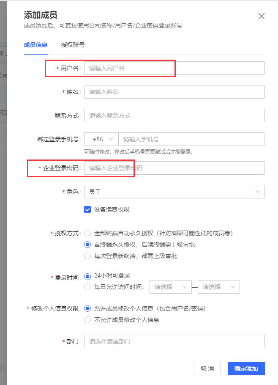Close the 添加成员 dialog
The height and width of the screenshot is (385, 278).
tap(262, 16)
